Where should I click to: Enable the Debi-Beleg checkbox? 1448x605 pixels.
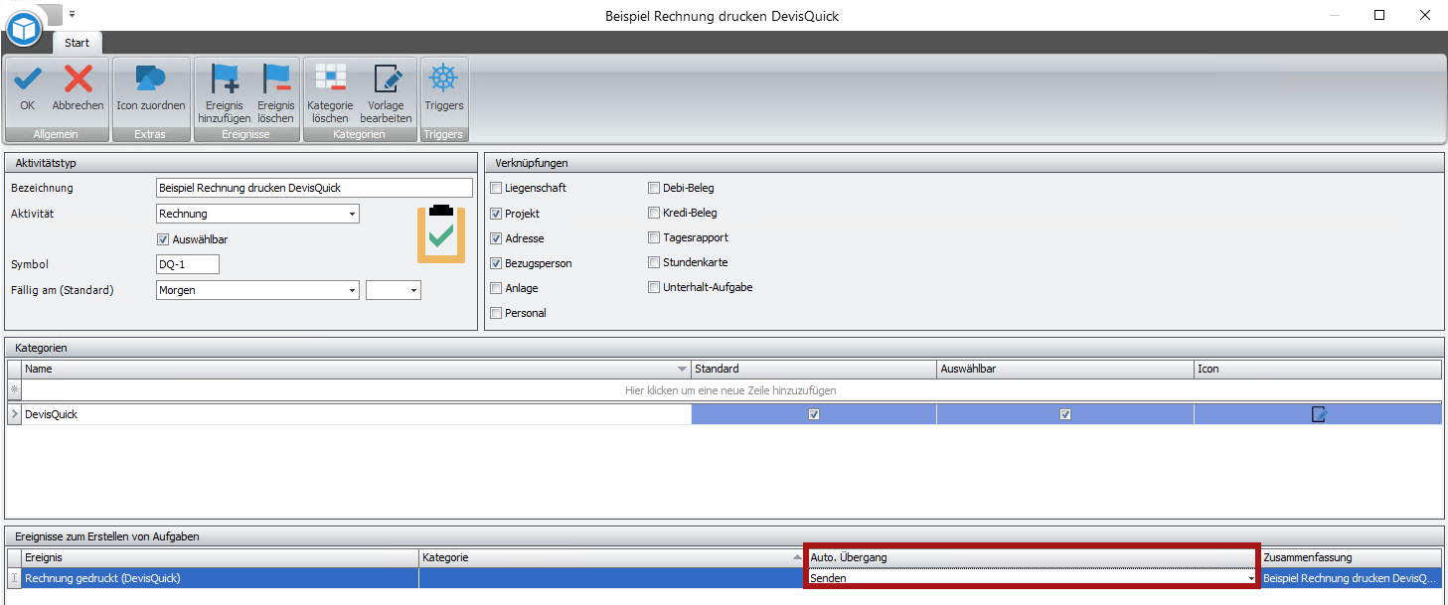(654, 188)
